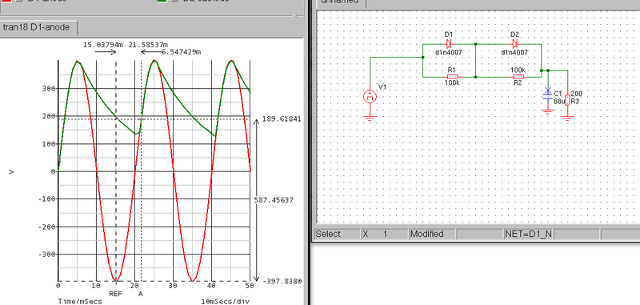Switch to the tran18 D1-anode tab
Screen dimensions: 640x305
(36, 27)
